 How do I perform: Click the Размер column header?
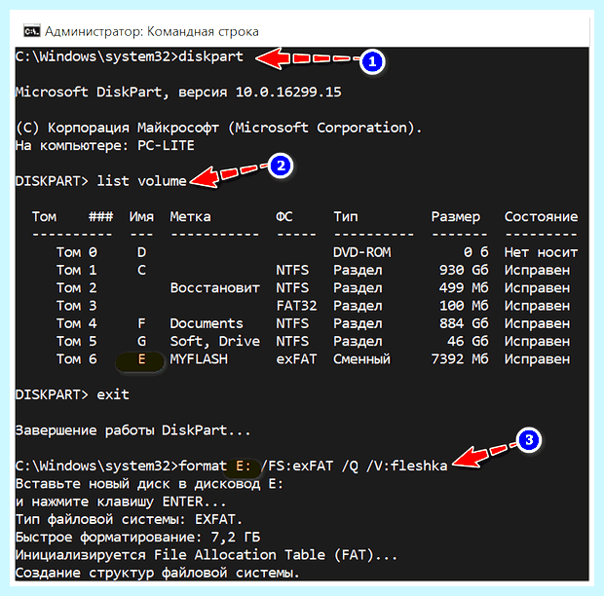455,217
